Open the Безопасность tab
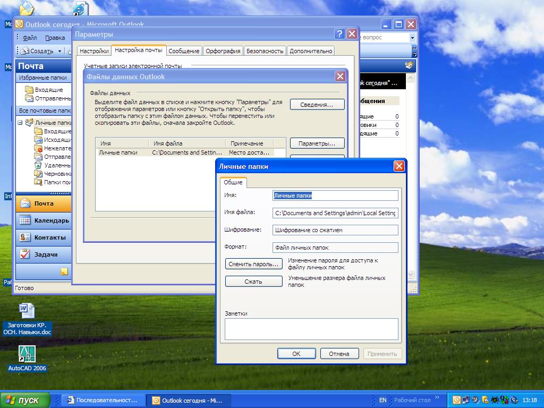544x408 pixels. coord(265,51)
